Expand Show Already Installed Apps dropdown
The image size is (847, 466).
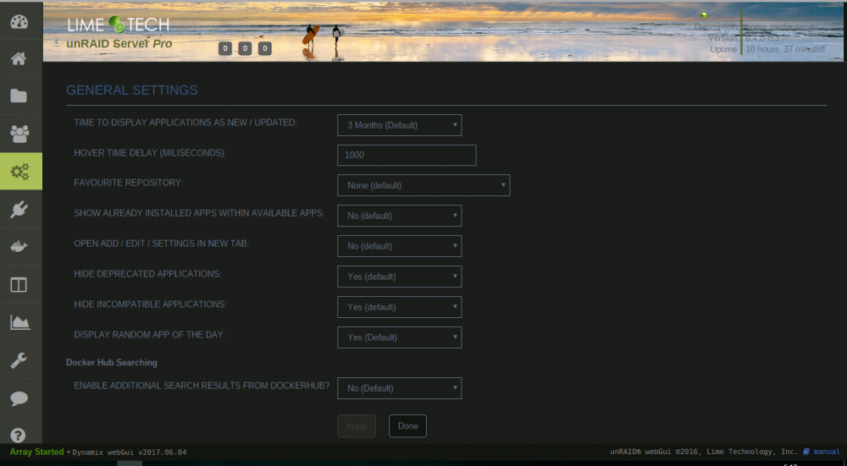pyautogui.click(x=399, y=216)
